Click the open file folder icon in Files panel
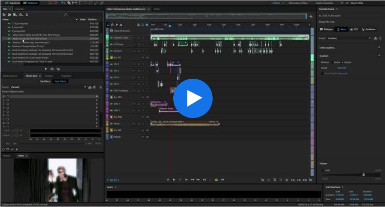Screen dimensions: 385x207 coord(4,15)
